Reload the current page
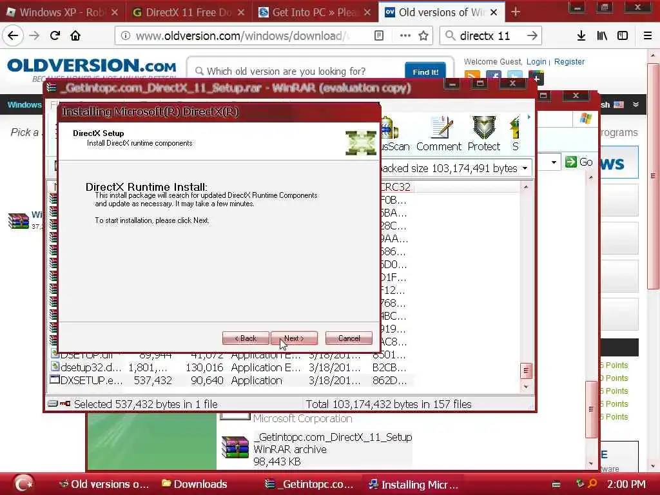This screenshot has width=660, height=495. (x=55, y=36)
